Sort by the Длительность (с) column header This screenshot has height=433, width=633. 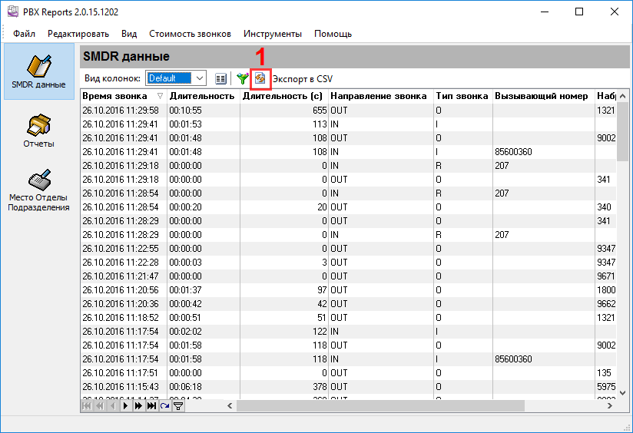point(284,96)
